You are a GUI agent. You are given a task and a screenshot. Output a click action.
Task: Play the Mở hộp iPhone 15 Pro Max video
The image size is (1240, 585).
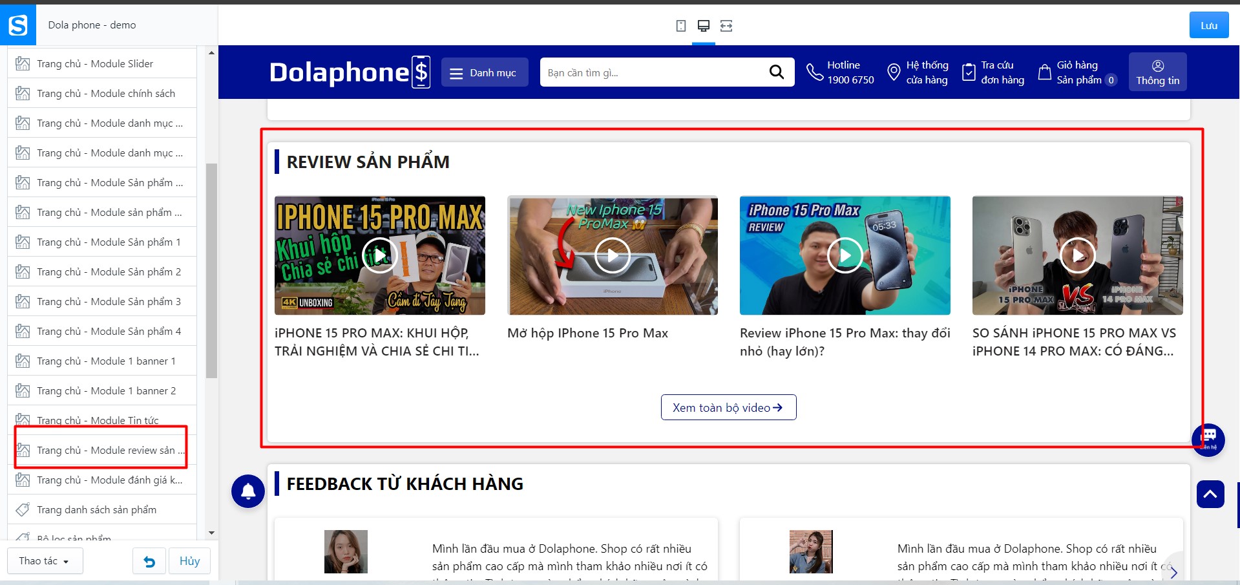[x=613, y=255]
